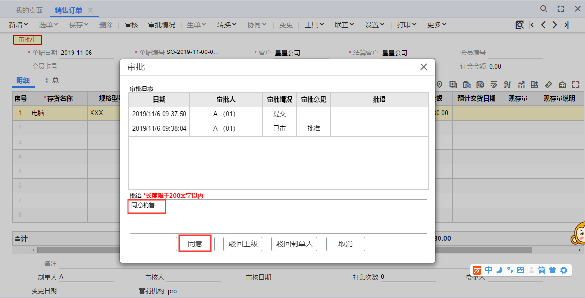The image size is (585, 298).
Task: Switch to the 我的桌面 tab
Action: point(29,10)
